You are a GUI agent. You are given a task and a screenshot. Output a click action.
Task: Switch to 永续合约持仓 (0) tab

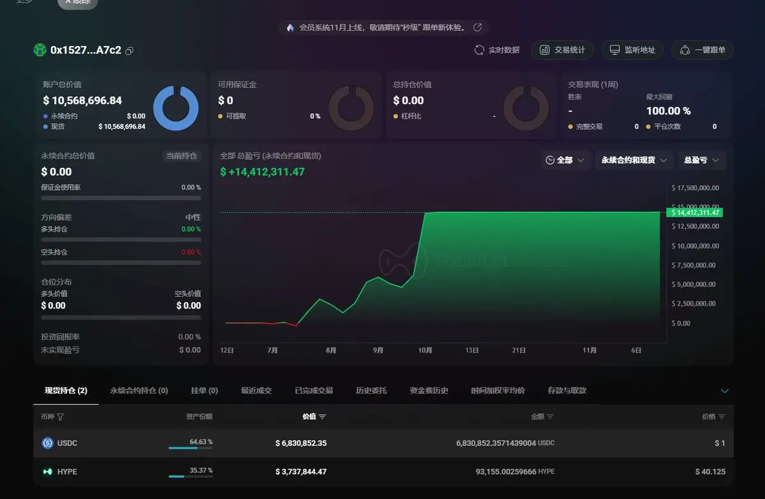[139, 391]
